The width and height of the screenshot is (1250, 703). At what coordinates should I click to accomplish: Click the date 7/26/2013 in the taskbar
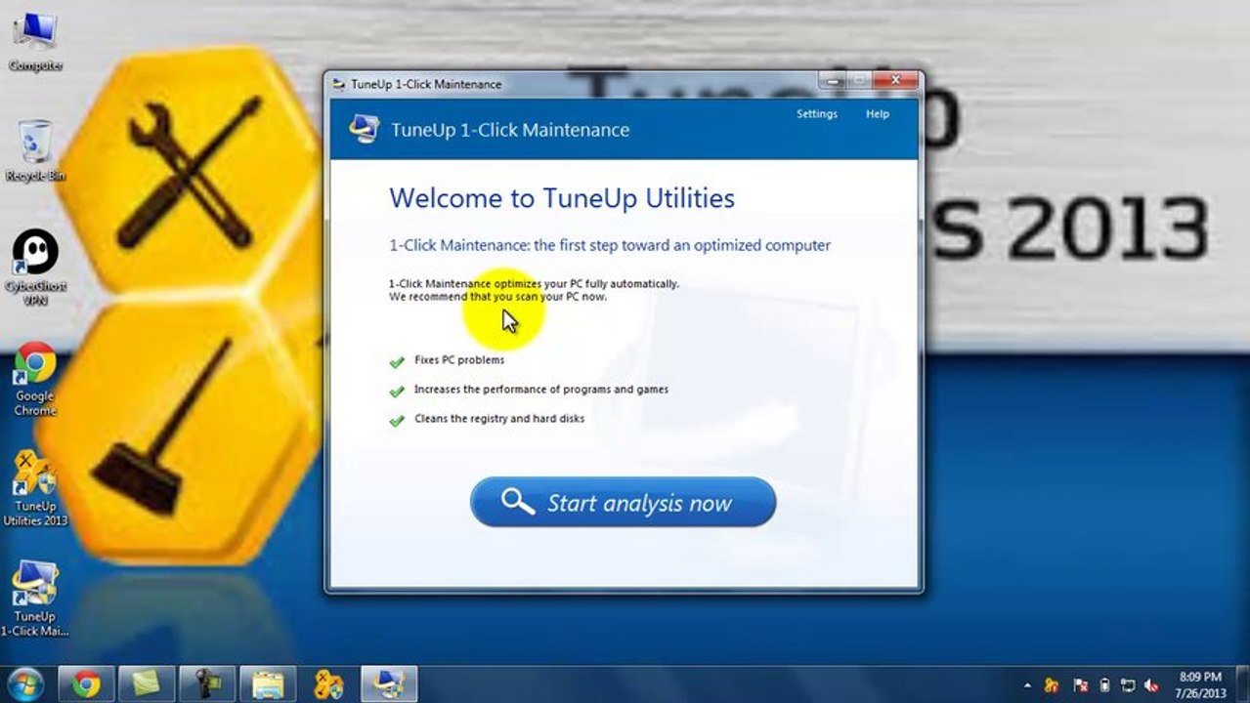[1201, 693]
